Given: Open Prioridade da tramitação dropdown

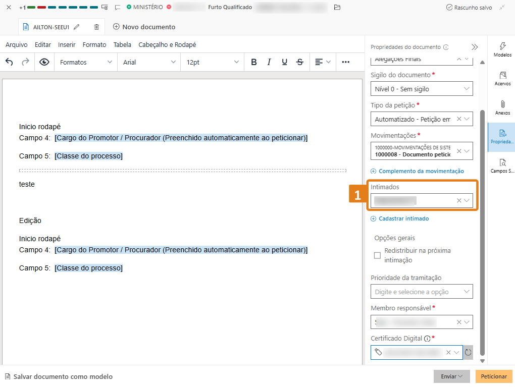Looking at the screenshot, I should (422, 292).
